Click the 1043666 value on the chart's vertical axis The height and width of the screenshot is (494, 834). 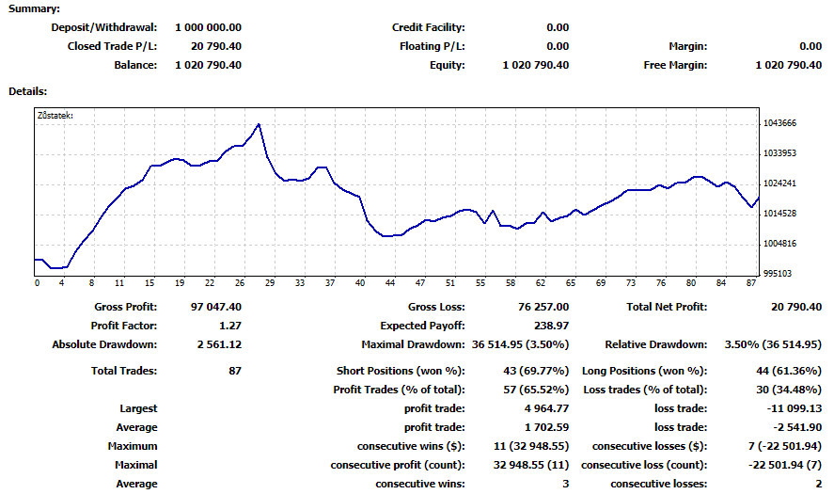(780, 123)
